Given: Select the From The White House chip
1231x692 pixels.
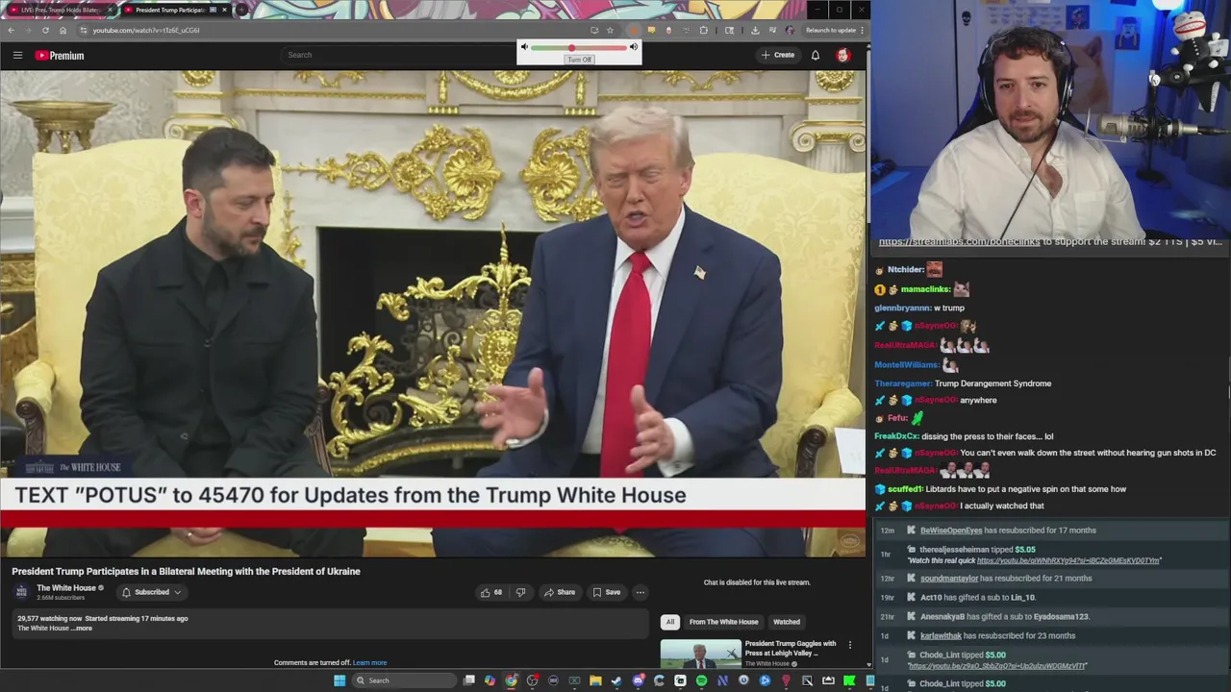Looking at the screenshot, I should click(724, 622).
